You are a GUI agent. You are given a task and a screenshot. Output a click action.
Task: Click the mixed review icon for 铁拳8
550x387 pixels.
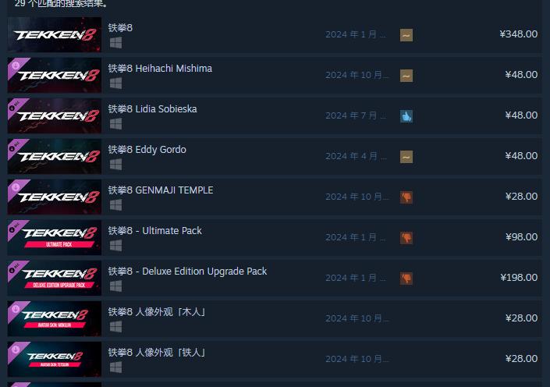[406, 35]
